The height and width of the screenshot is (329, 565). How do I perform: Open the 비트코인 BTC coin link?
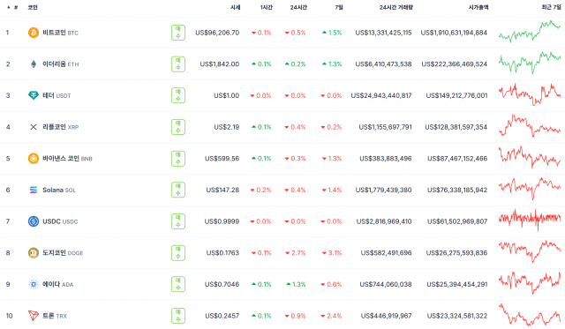pyautogui.click(x=60, y=33)
